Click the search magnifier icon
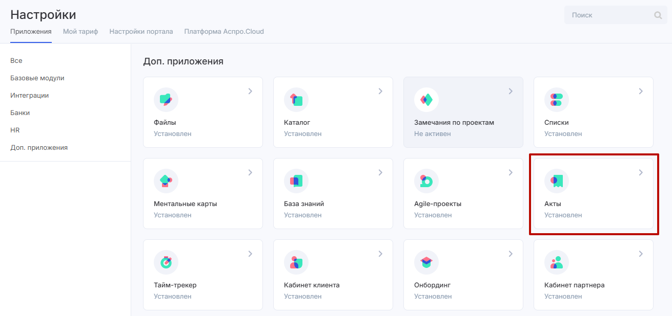 (658, 15)
